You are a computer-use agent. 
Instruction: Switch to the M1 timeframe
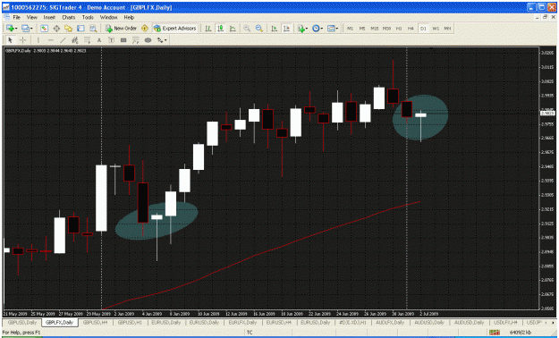350,29
